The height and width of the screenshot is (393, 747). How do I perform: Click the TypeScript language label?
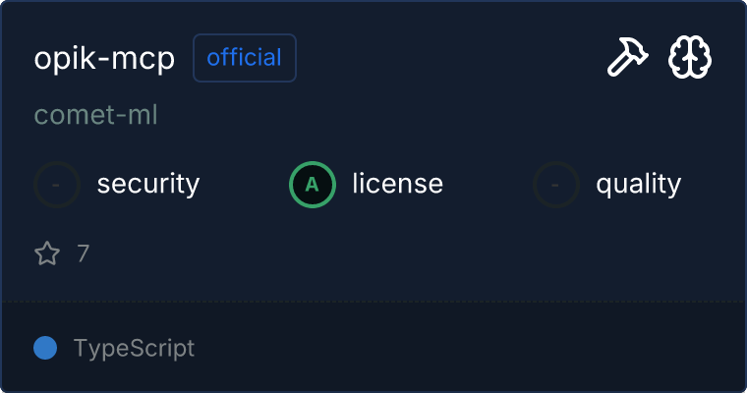click(134, 348)
